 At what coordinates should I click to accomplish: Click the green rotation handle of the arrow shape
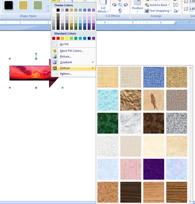36,54
